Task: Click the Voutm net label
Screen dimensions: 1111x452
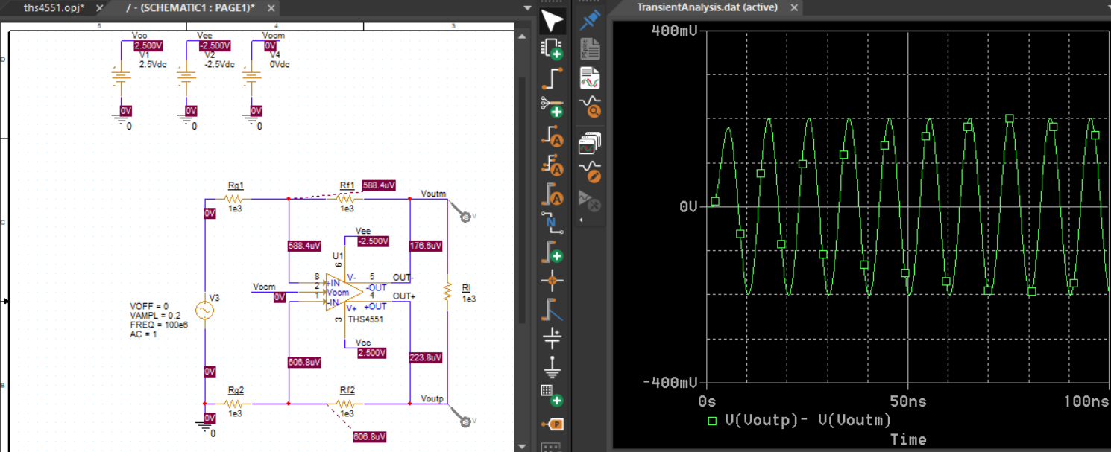Action: coord(433,194)
